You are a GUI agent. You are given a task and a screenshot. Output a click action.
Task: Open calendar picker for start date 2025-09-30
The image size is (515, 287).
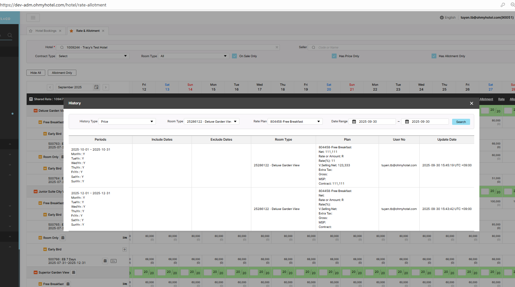pyautogui.click(x=354, y=122)
